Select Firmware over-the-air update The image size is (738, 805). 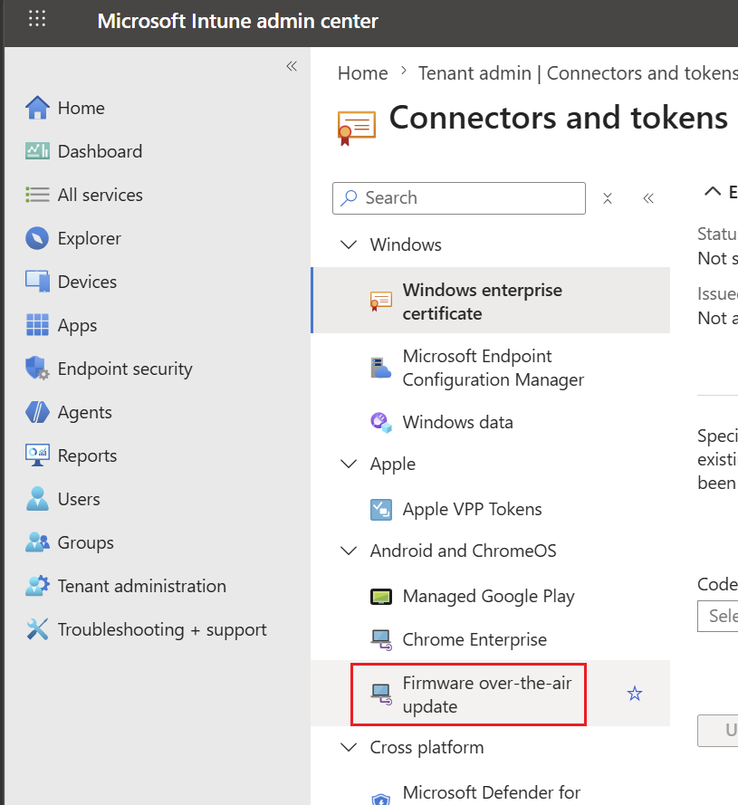point(491,694)
